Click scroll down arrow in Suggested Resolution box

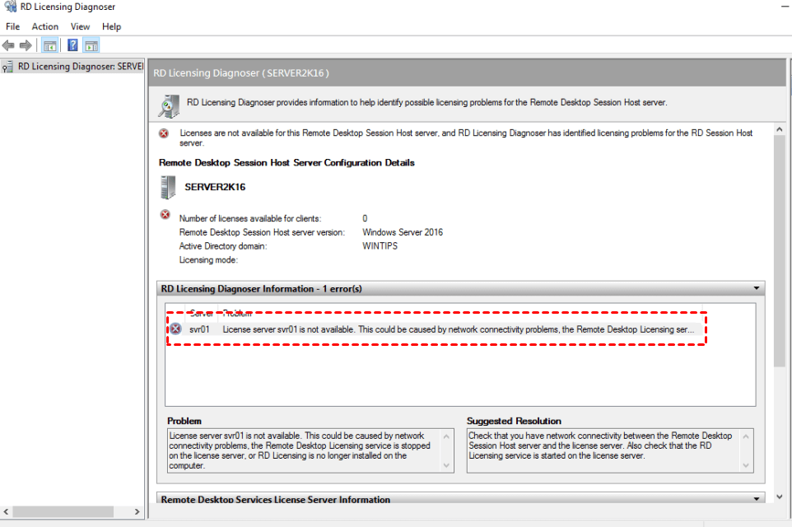pyautogui.click(x=746, y=465)
